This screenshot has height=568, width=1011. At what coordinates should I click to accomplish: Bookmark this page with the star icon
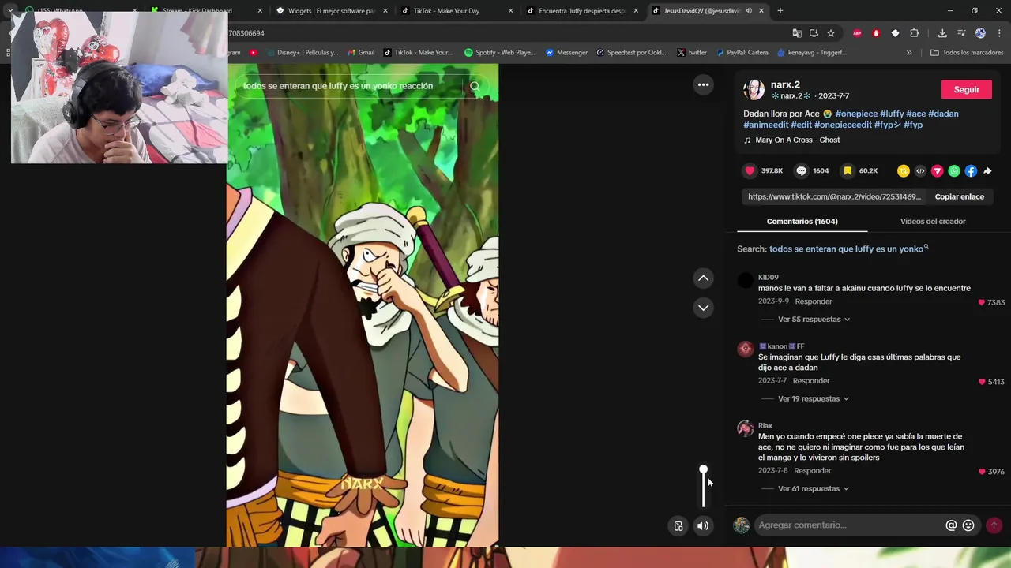[x=831, y=33]
